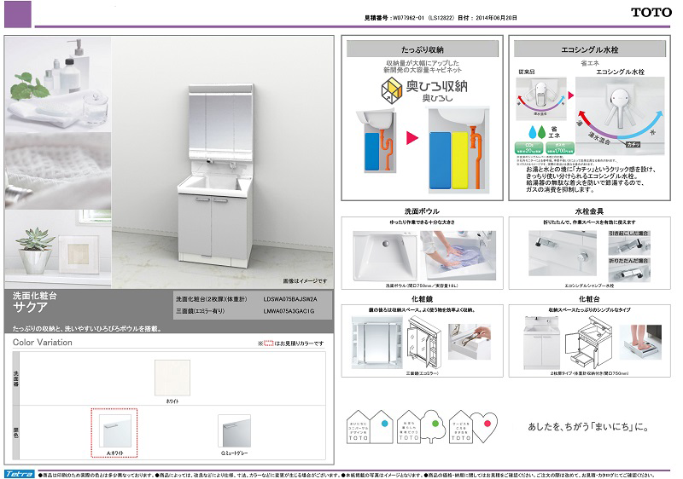This screenshot has height=479, width=683.
Task: Click the hand holding glasses photo
Action: (x=469, y=342)
